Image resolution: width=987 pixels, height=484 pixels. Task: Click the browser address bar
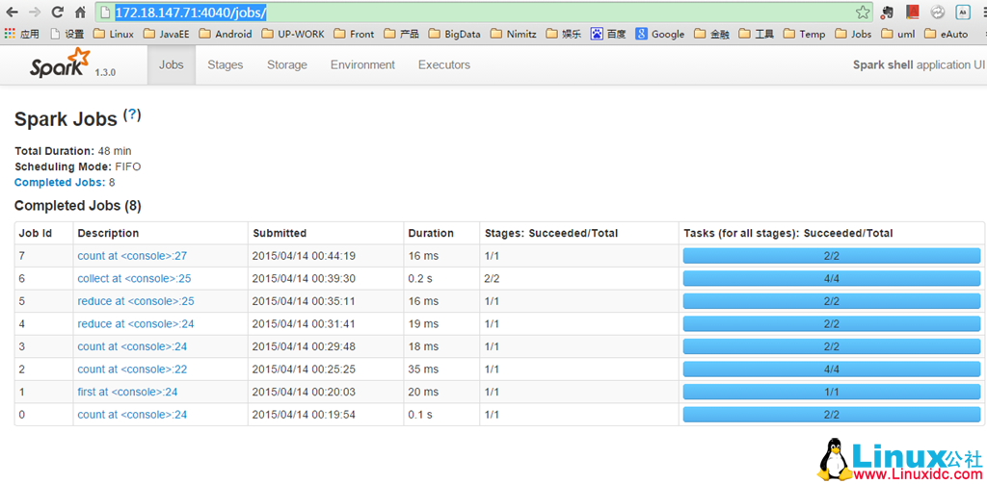(x=482, y=13)
